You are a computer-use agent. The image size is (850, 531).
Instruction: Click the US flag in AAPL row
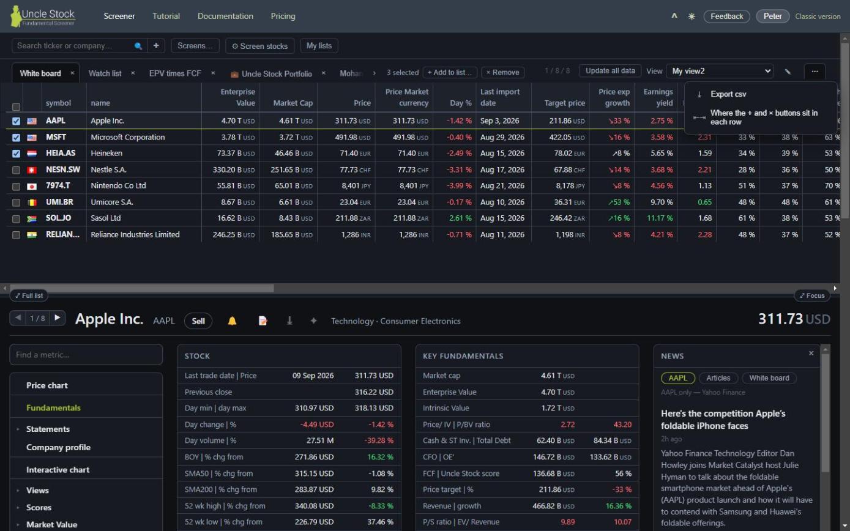pyautogui.click(x=32, y=121)
